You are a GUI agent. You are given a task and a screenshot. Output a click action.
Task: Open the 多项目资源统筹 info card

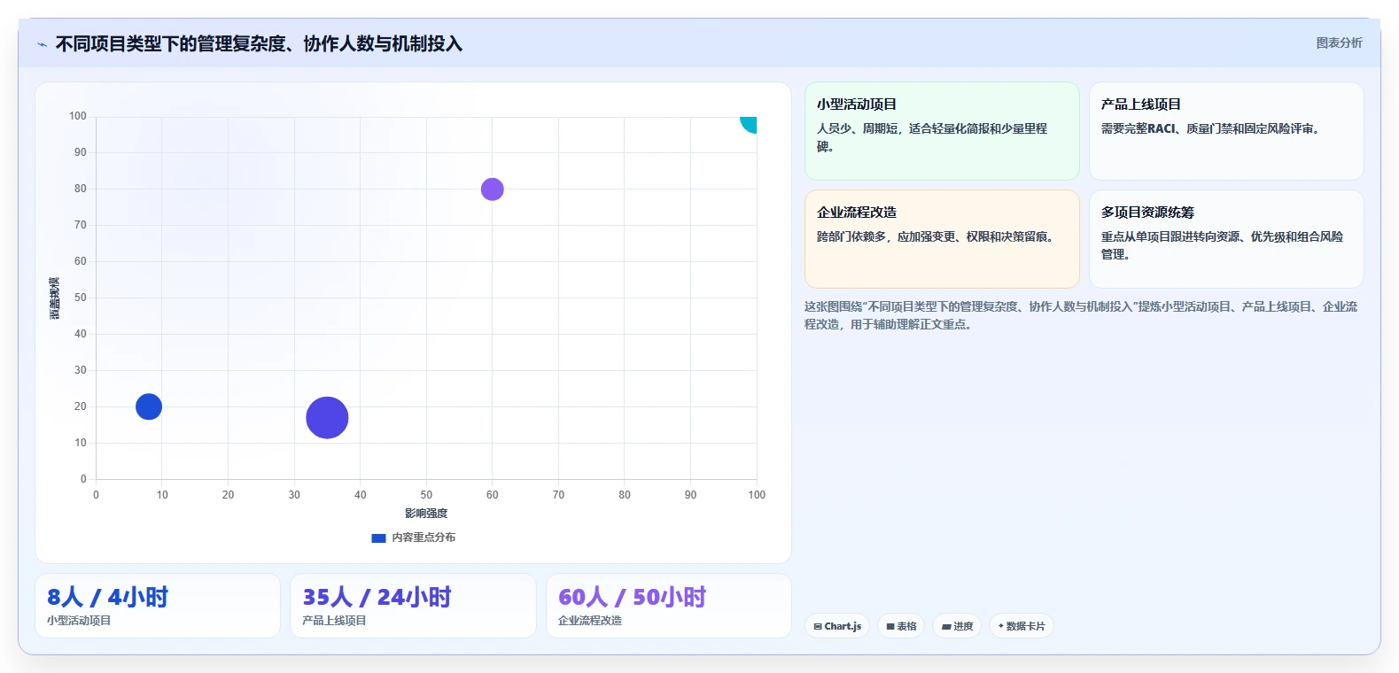pos(1226,239)
